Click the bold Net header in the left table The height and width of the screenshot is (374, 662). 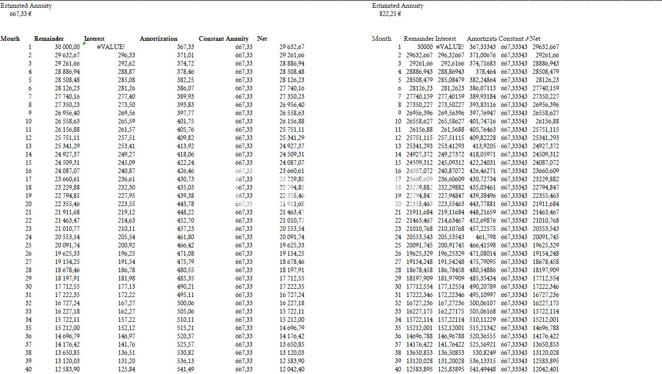click(x=262, y=39)
